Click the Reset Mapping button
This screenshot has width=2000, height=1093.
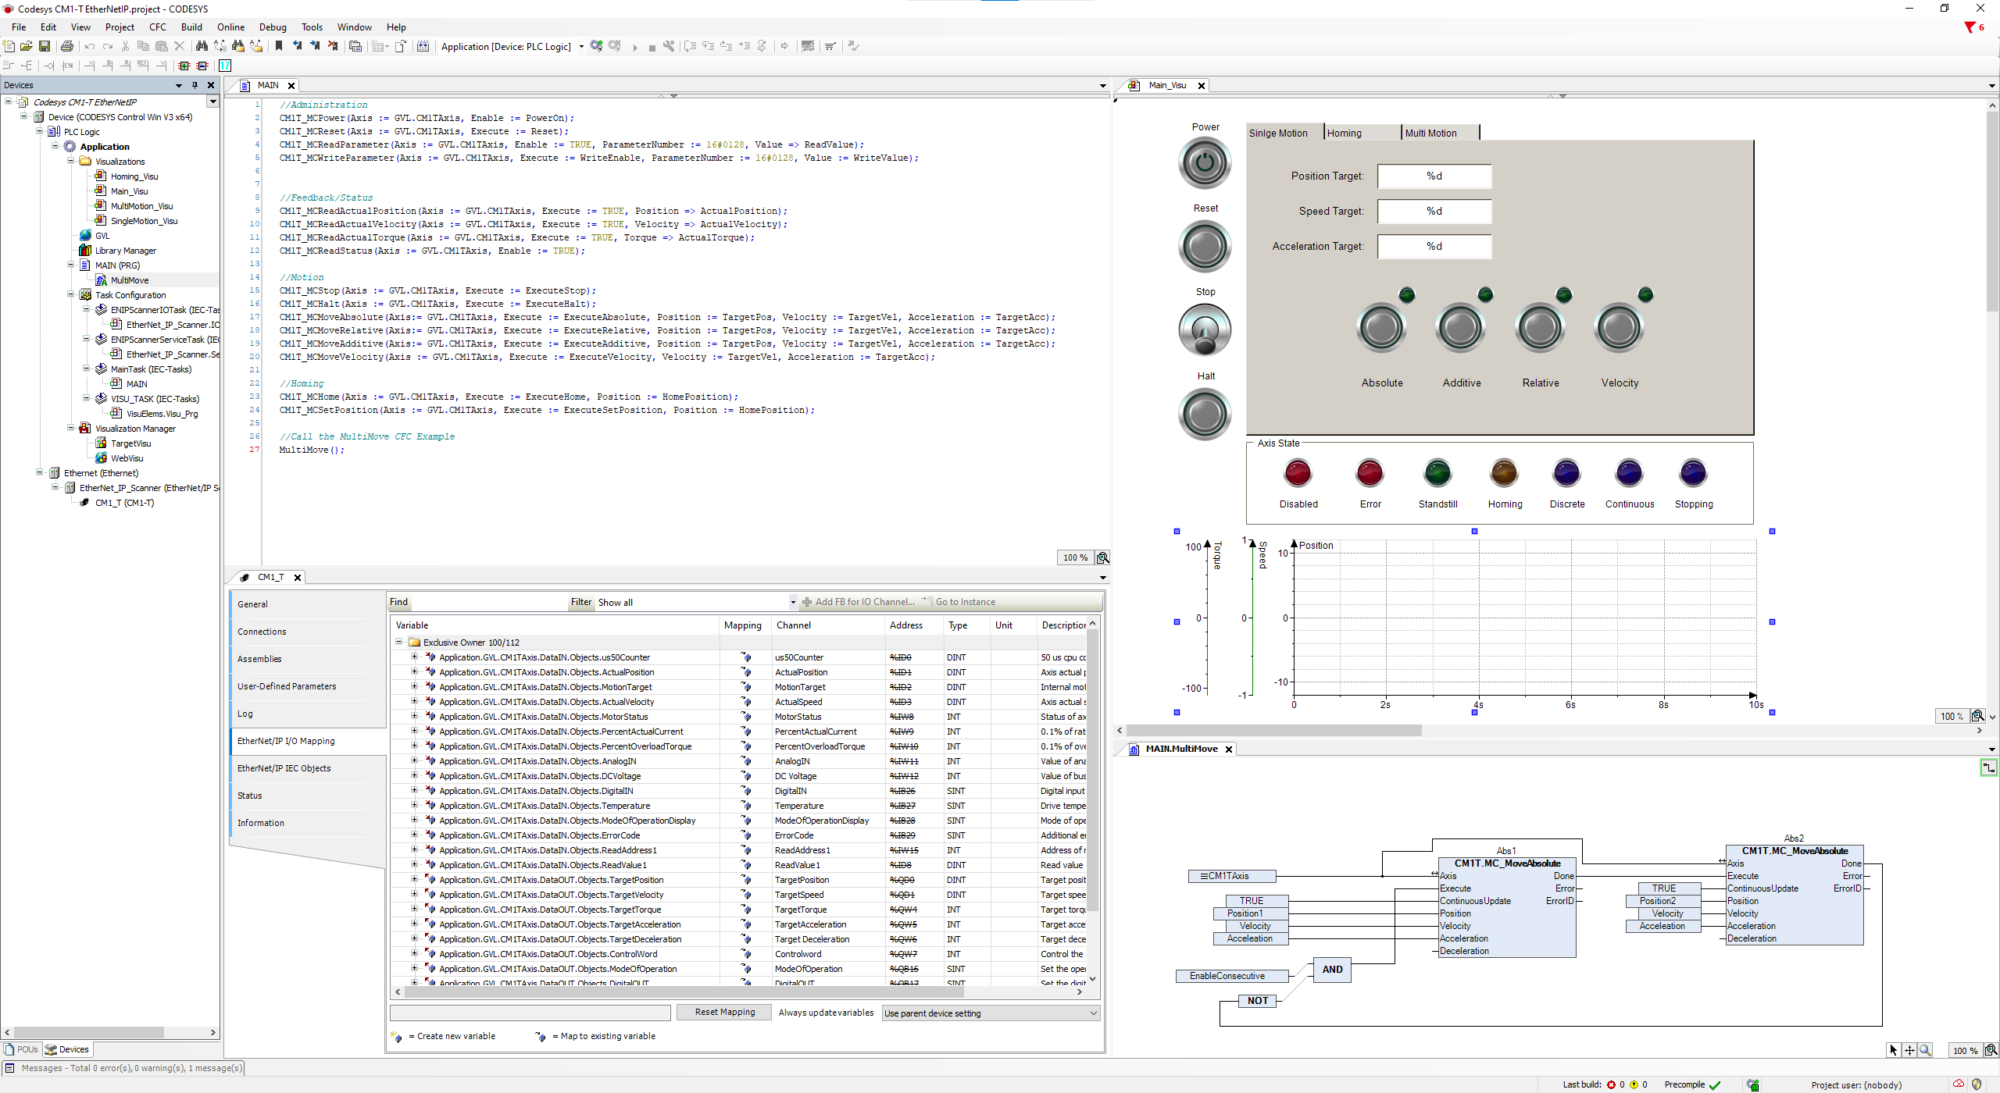pos(724,1012)
